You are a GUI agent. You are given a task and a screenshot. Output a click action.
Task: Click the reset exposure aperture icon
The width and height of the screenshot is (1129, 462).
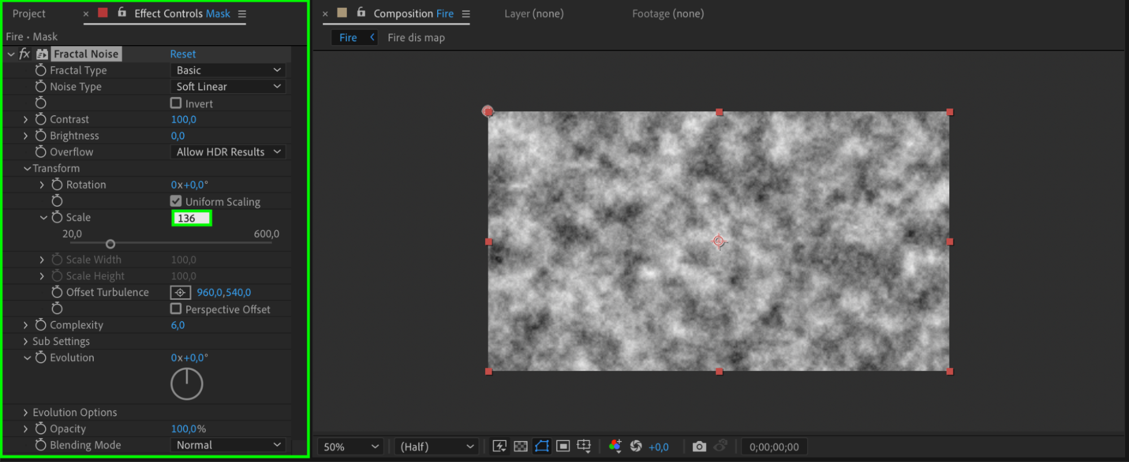(636, 446)
